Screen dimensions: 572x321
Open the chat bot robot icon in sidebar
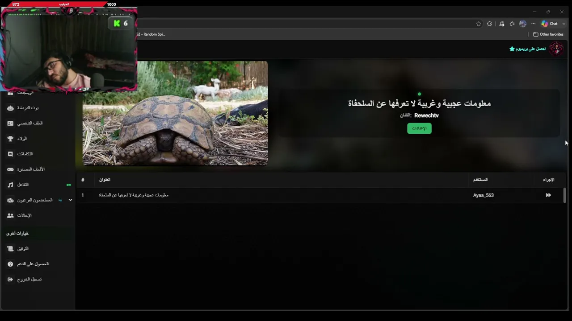tap(10, 108)
